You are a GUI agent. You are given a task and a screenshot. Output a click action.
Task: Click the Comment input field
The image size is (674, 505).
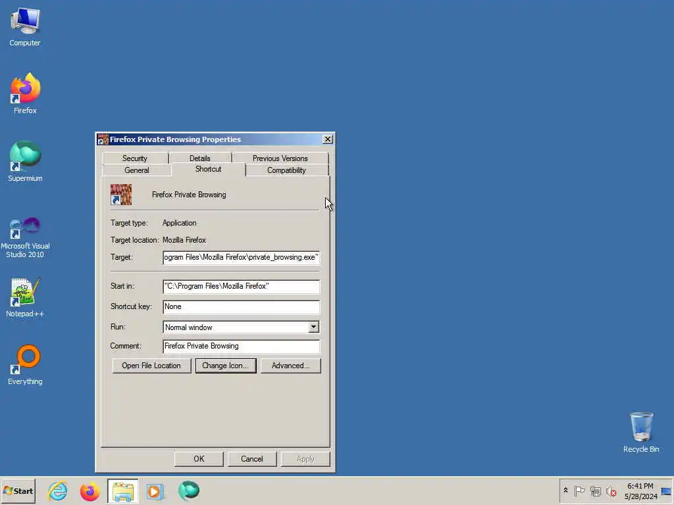pos(241,346)
